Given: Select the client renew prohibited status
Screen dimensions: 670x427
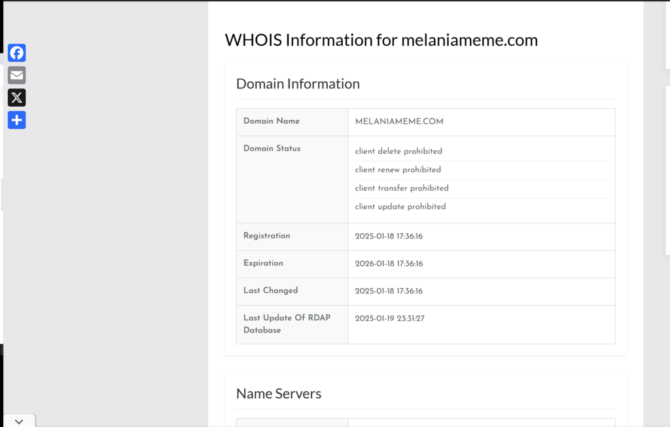Looking at the screenshot, I should (398, 170).
